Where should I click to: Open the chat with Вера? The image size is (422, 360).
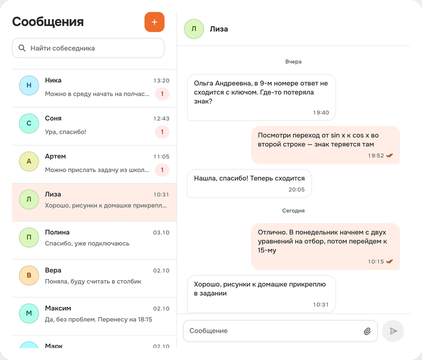[94, 278]
